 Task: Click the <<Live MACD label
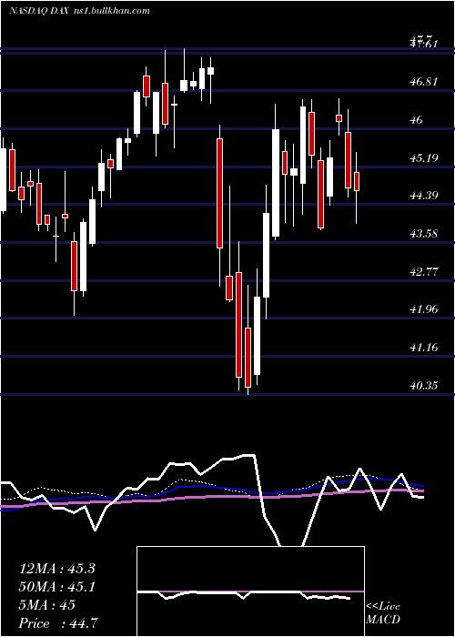(x=383, y=613)
